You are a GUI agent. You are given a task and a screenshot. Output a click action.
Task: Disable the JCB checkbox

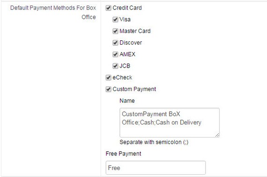coord(115,66)
